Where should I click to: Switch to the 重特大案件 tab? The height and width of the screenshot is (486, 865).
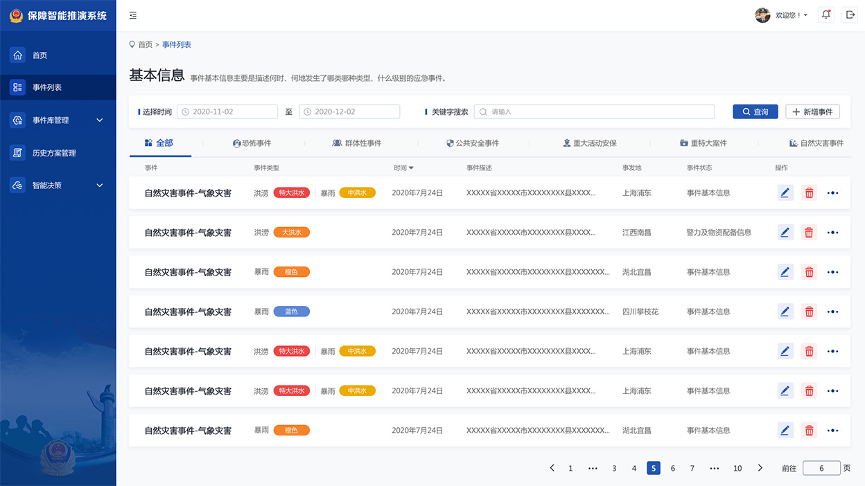click(x=704, y=143)
